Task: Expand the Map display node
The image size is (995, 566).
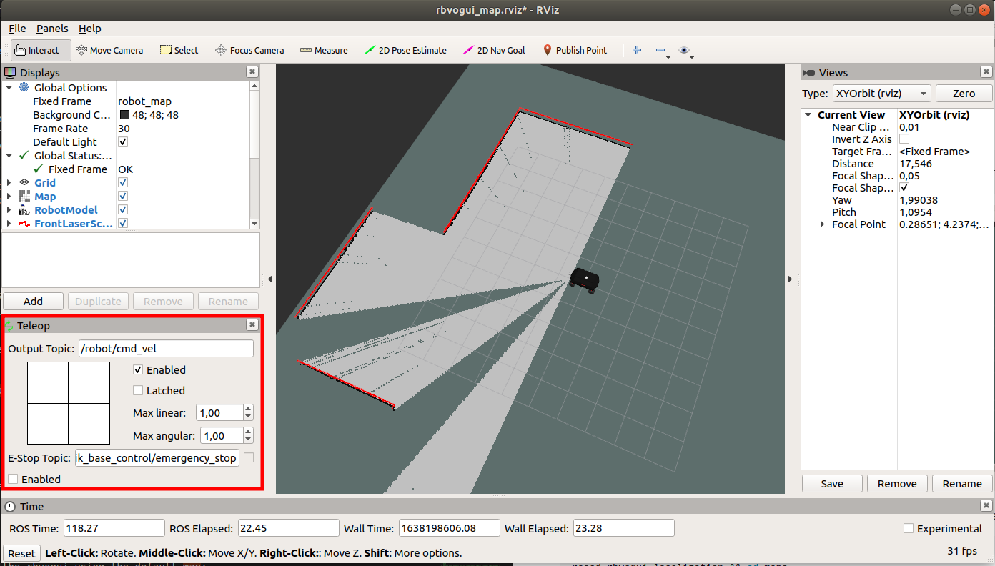Action: [9, 196]
